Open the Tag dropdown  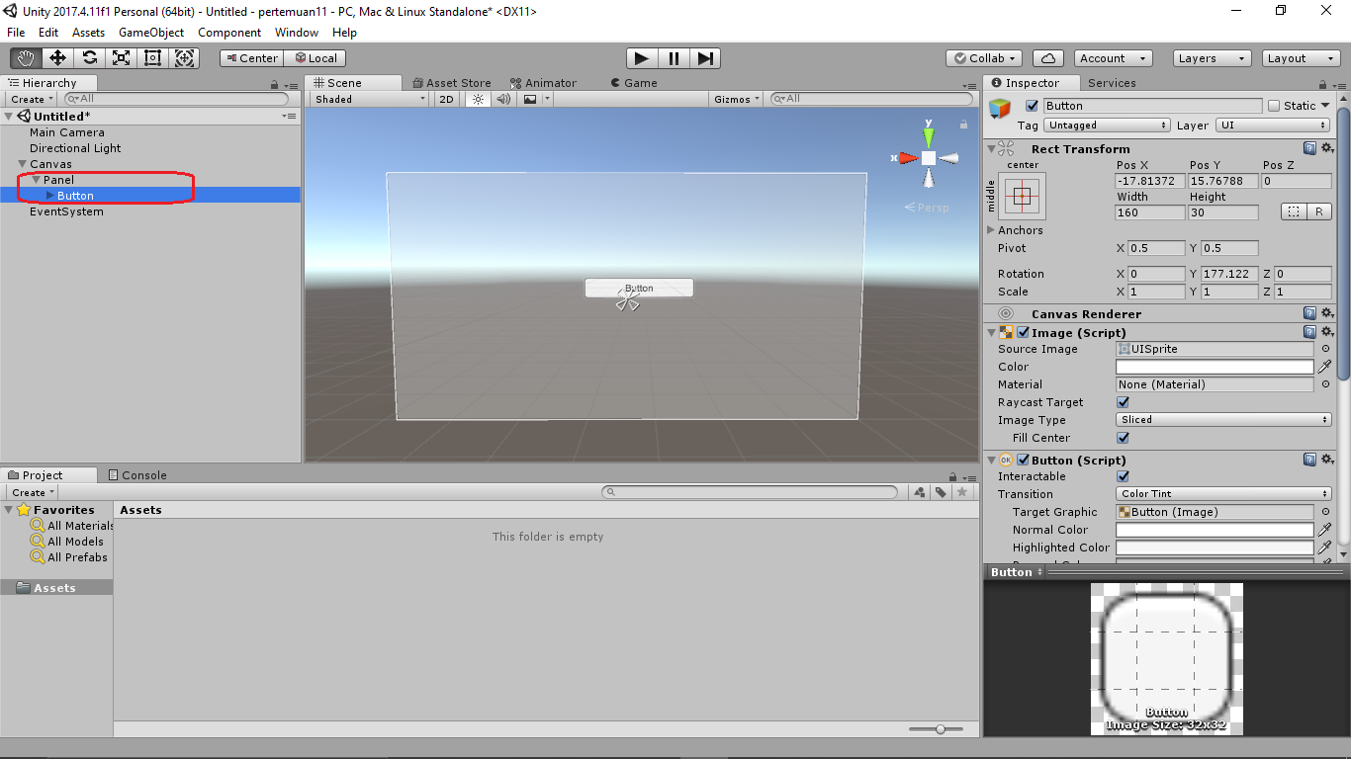click(x=1107, y=126)
